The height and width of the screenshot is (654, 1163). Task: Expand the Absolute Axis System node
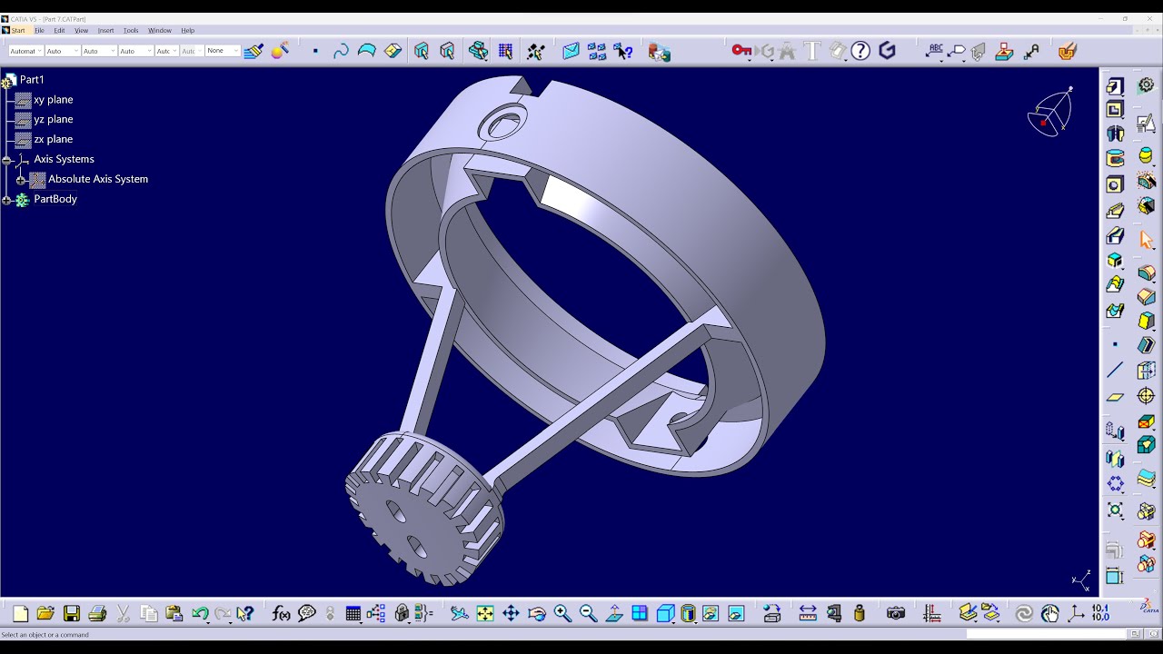pyautogui.click(x=21, y=180)
